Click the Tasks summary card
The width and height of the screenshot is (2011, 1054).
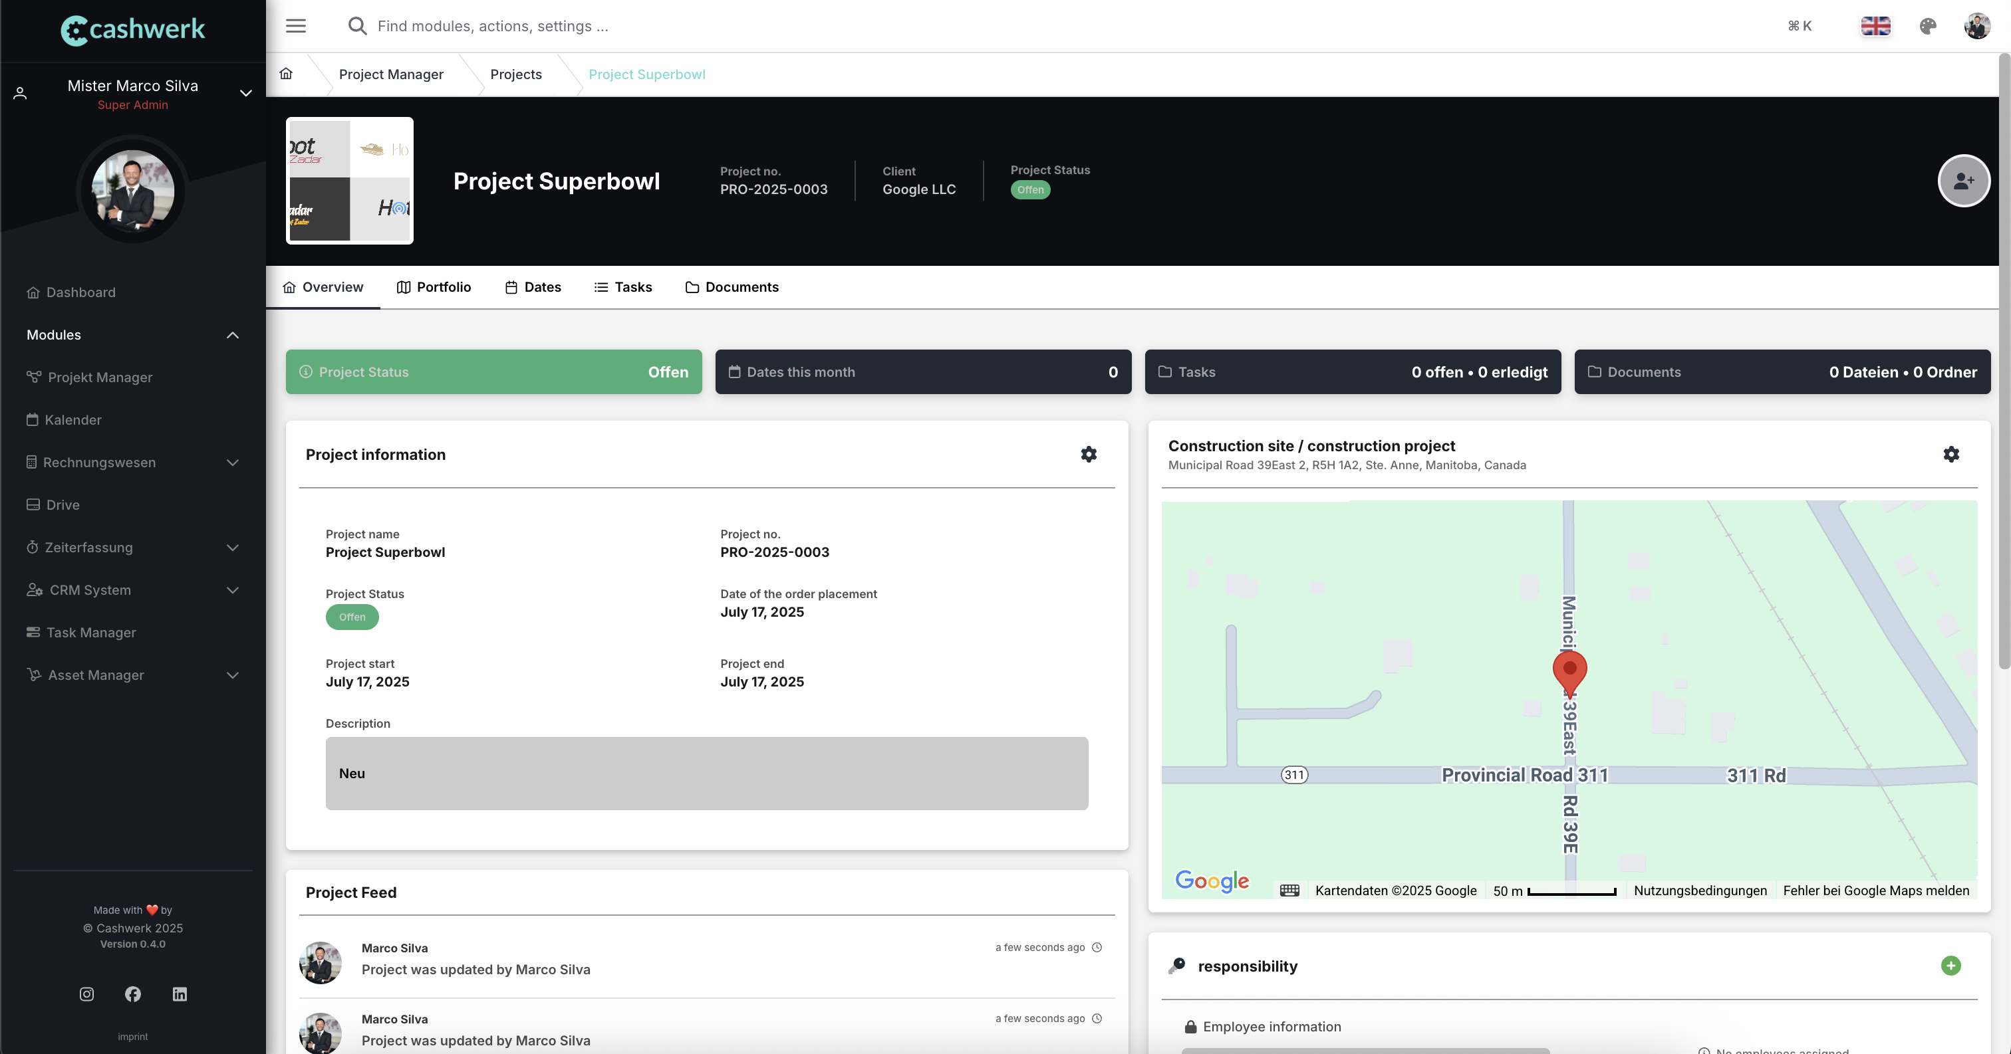[x=1352, y=371]
